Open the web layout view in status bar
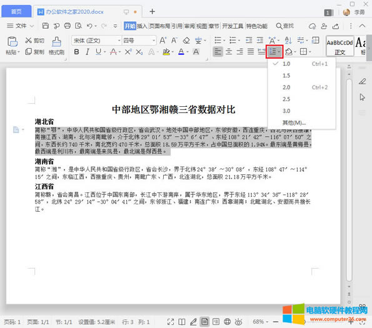 tap(228, 322)
